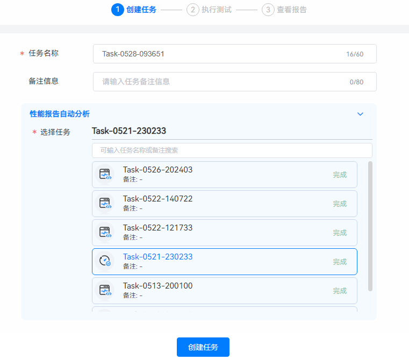Screen dimensions: 409x360
Task: Click the task search box
Action: click(x=232, y=150)
